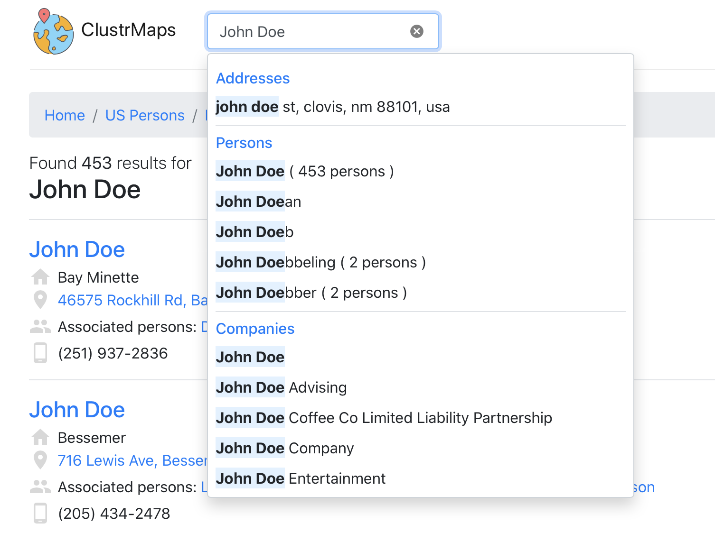The width and height of the screenshot is (715, 533).
Task: Select the John Doe Advising company suggestion
Action: pyautogui.click(x=281, y=387)
